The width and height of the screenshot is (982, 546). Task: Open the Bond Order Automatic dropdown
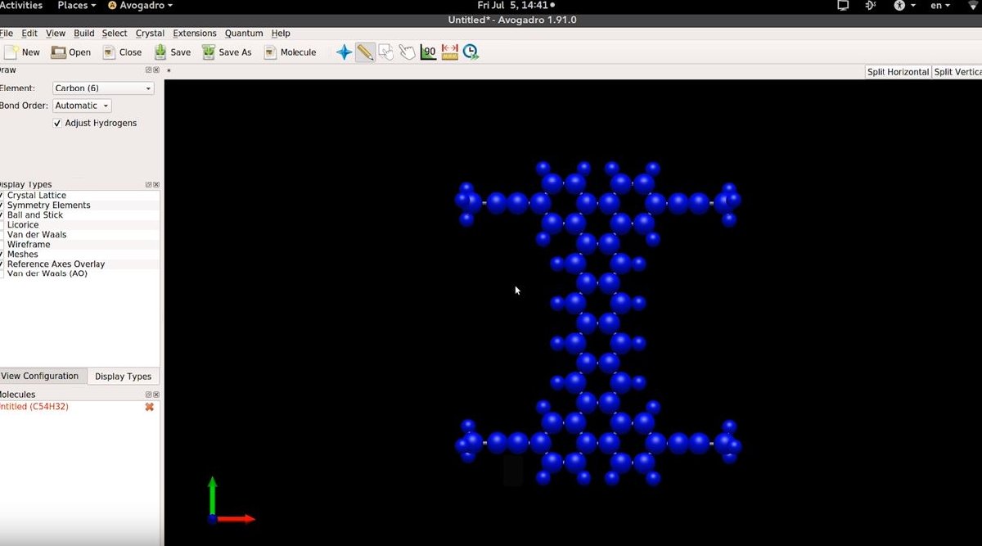click(82, 106)
